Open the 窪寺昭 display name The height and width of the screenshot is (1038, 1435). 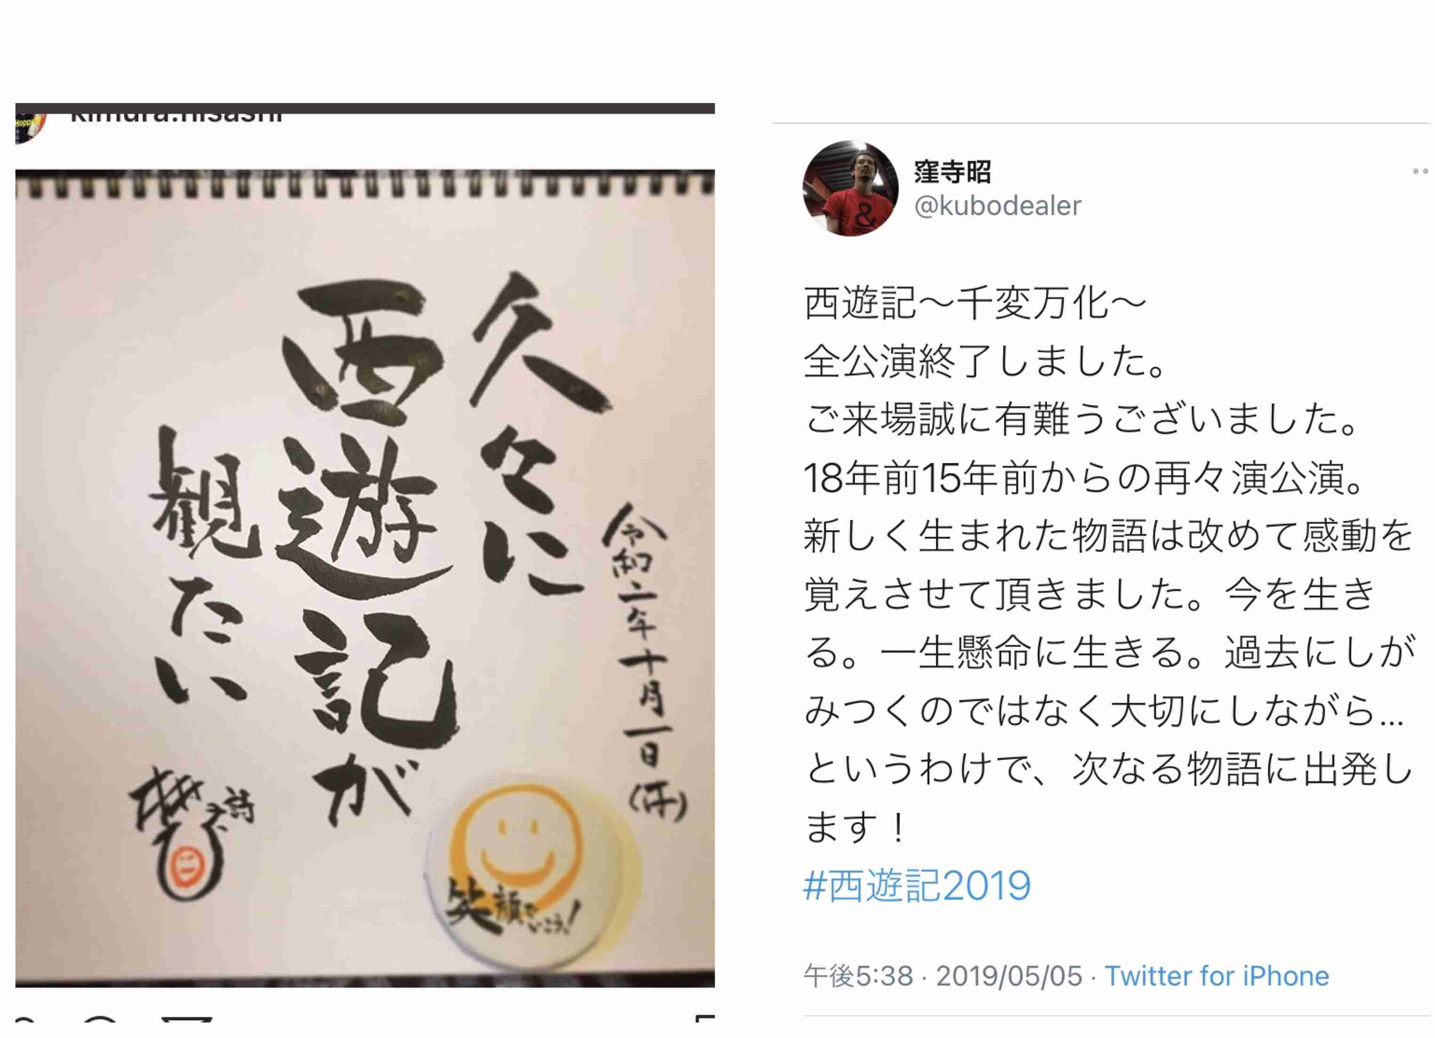tap(953, 172)
